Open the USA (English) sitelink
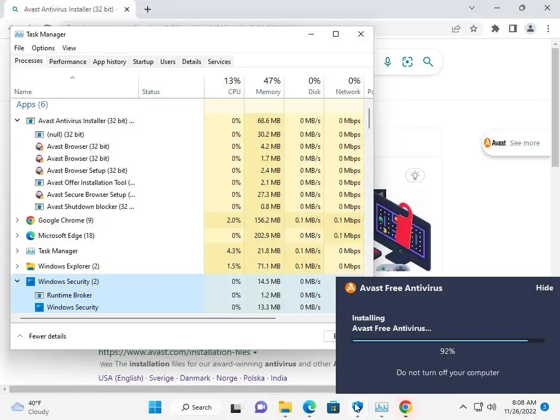Image resolution: width=560 pixels, height=420 pixels. coord(121,378)
